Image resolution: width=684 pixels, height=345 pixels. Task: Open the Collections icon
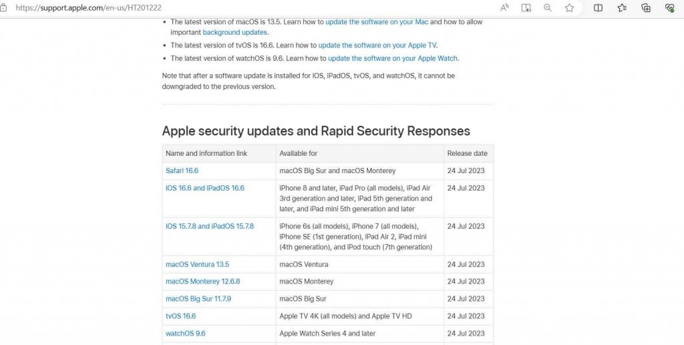click(x=646, y=7)
